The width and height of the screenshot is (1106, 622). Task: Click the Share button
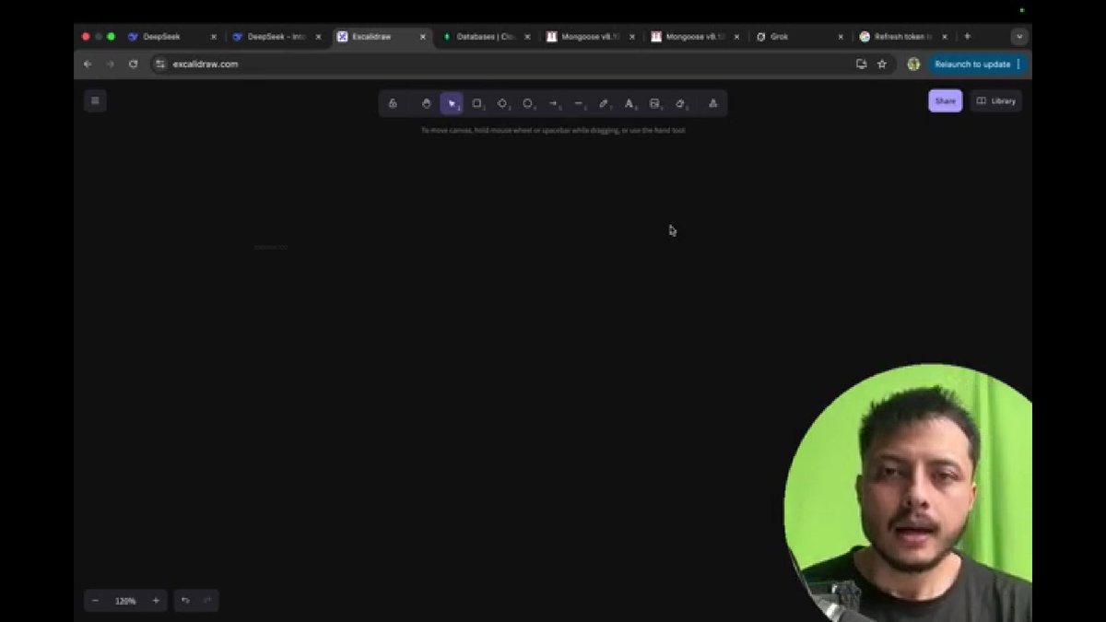(x=945, y=101)
